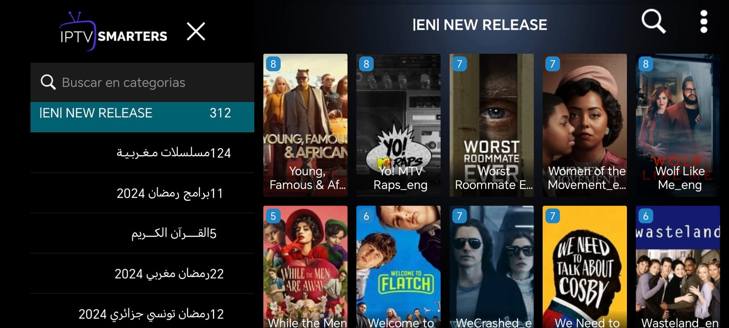Select the القرآن الكريم category
The height and width of the screenshot is (328, 729).
point(142,233)
